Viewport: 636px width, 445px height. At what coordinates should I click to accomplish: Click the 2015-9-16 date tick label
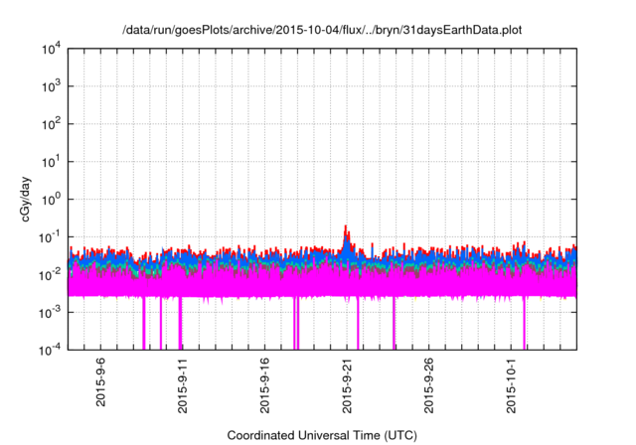[264, 385]
